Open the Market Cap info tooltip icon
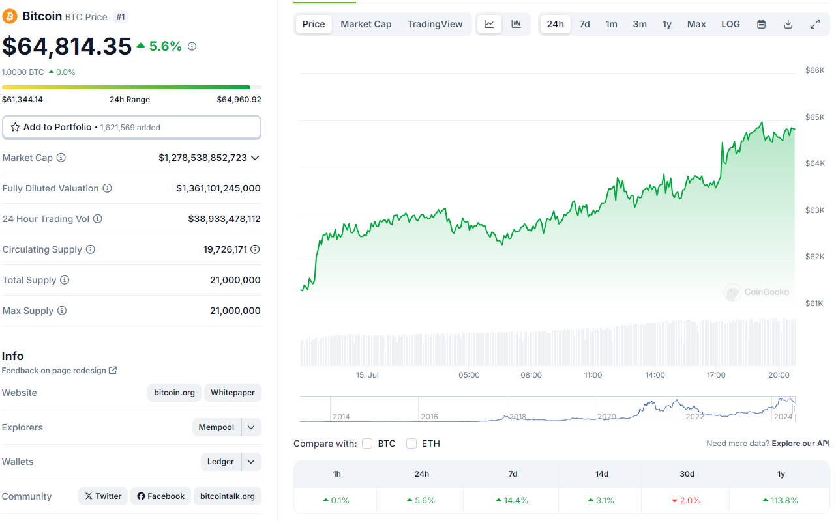Screen dimensions: 836x521 pyautogui.click(x=61, y=158)
